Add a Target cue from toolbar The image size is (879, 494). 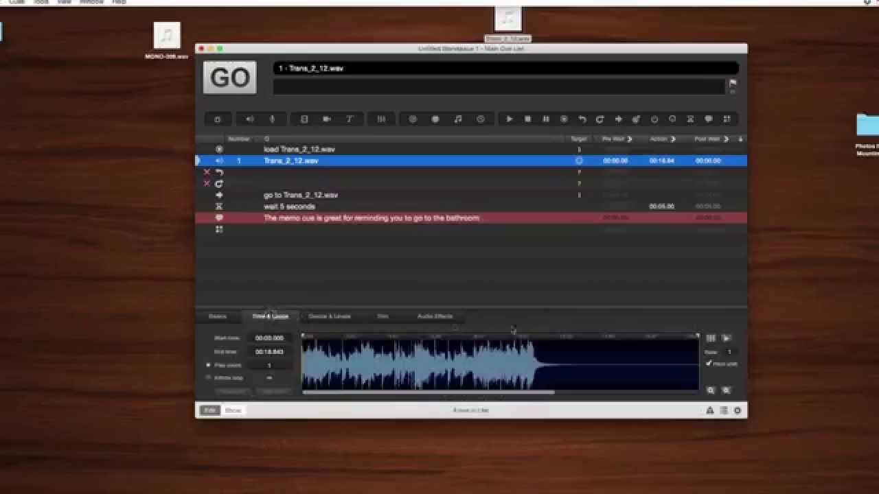pyautogui.click(x=636, y=119)
